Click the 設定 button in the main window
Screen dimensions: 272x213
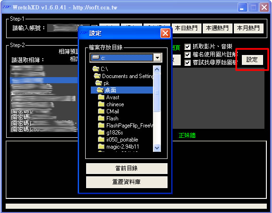click(x=252, y=60)
